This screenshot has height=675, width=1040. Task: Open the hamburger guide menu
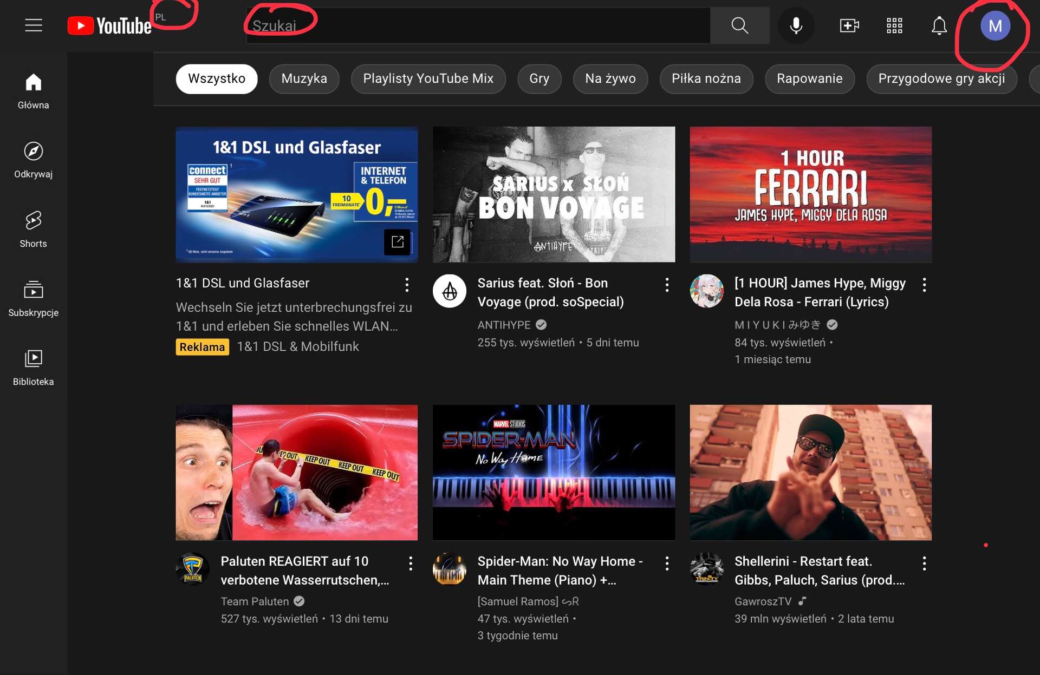[34, 25]
